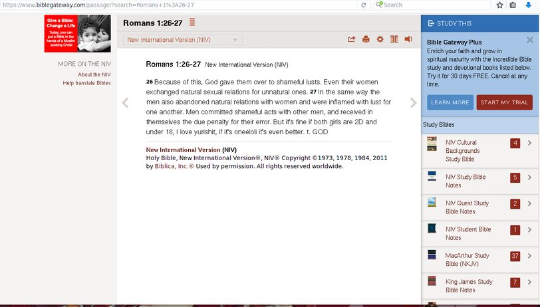The image size is (540, 307).
Task: Click the red 4 results badge
Action: (515, 143)
